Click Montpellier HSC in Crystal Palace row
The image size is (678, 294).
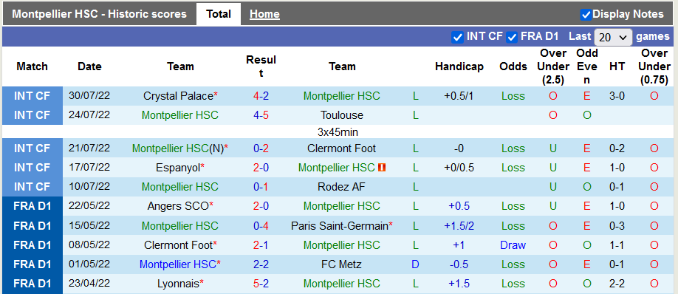pyautogui.click(x=342, y=96)
